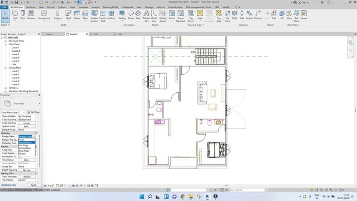Switch to the Annotate ribbon tab
This screenshot has height=201, width=357.
click(84, 7)
